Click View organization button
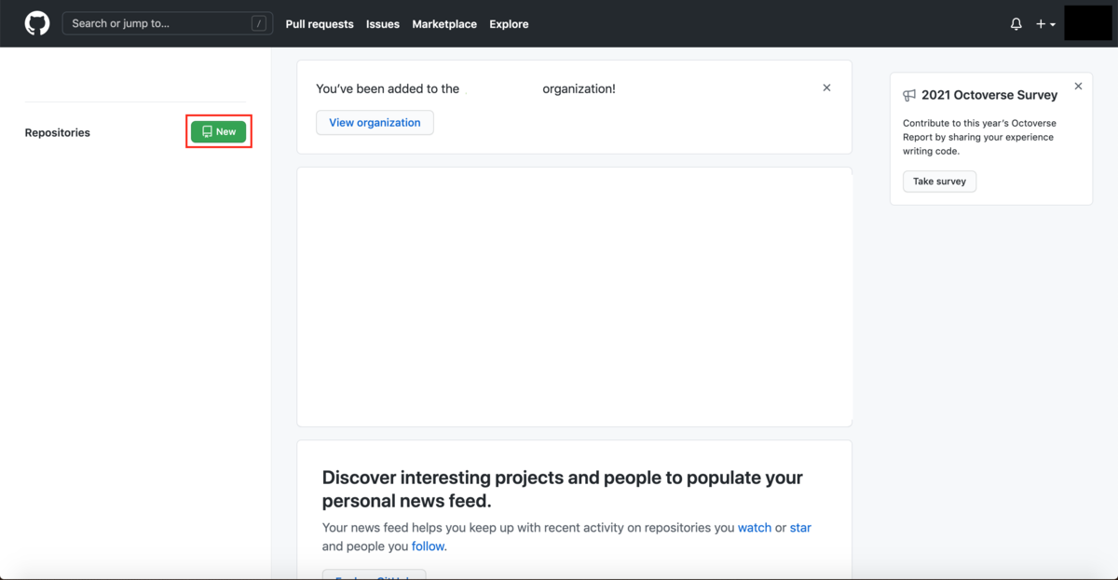This screenshot has height=580, width=1118. [375, 123]
